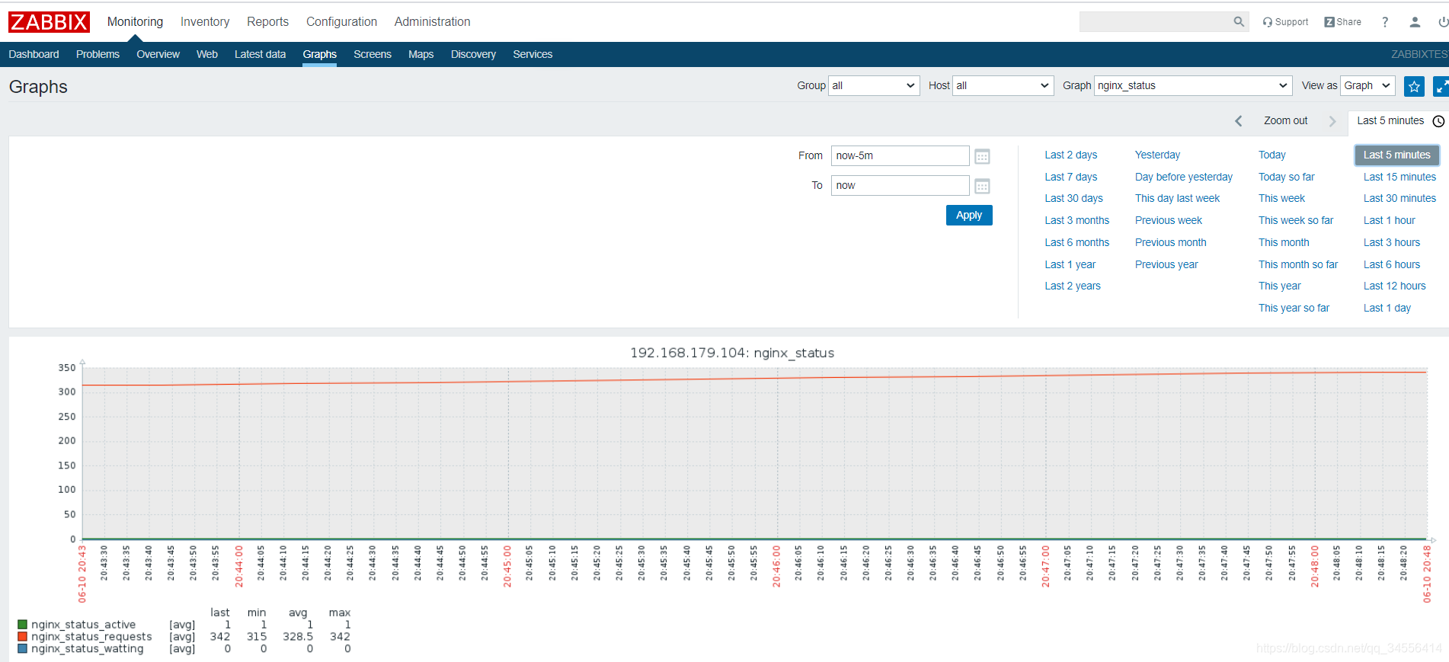The width and height of the screenshot is (1449, 662).
Task: Choose Previous year range
Action: pyautogui.click(x=1166, y=265)
